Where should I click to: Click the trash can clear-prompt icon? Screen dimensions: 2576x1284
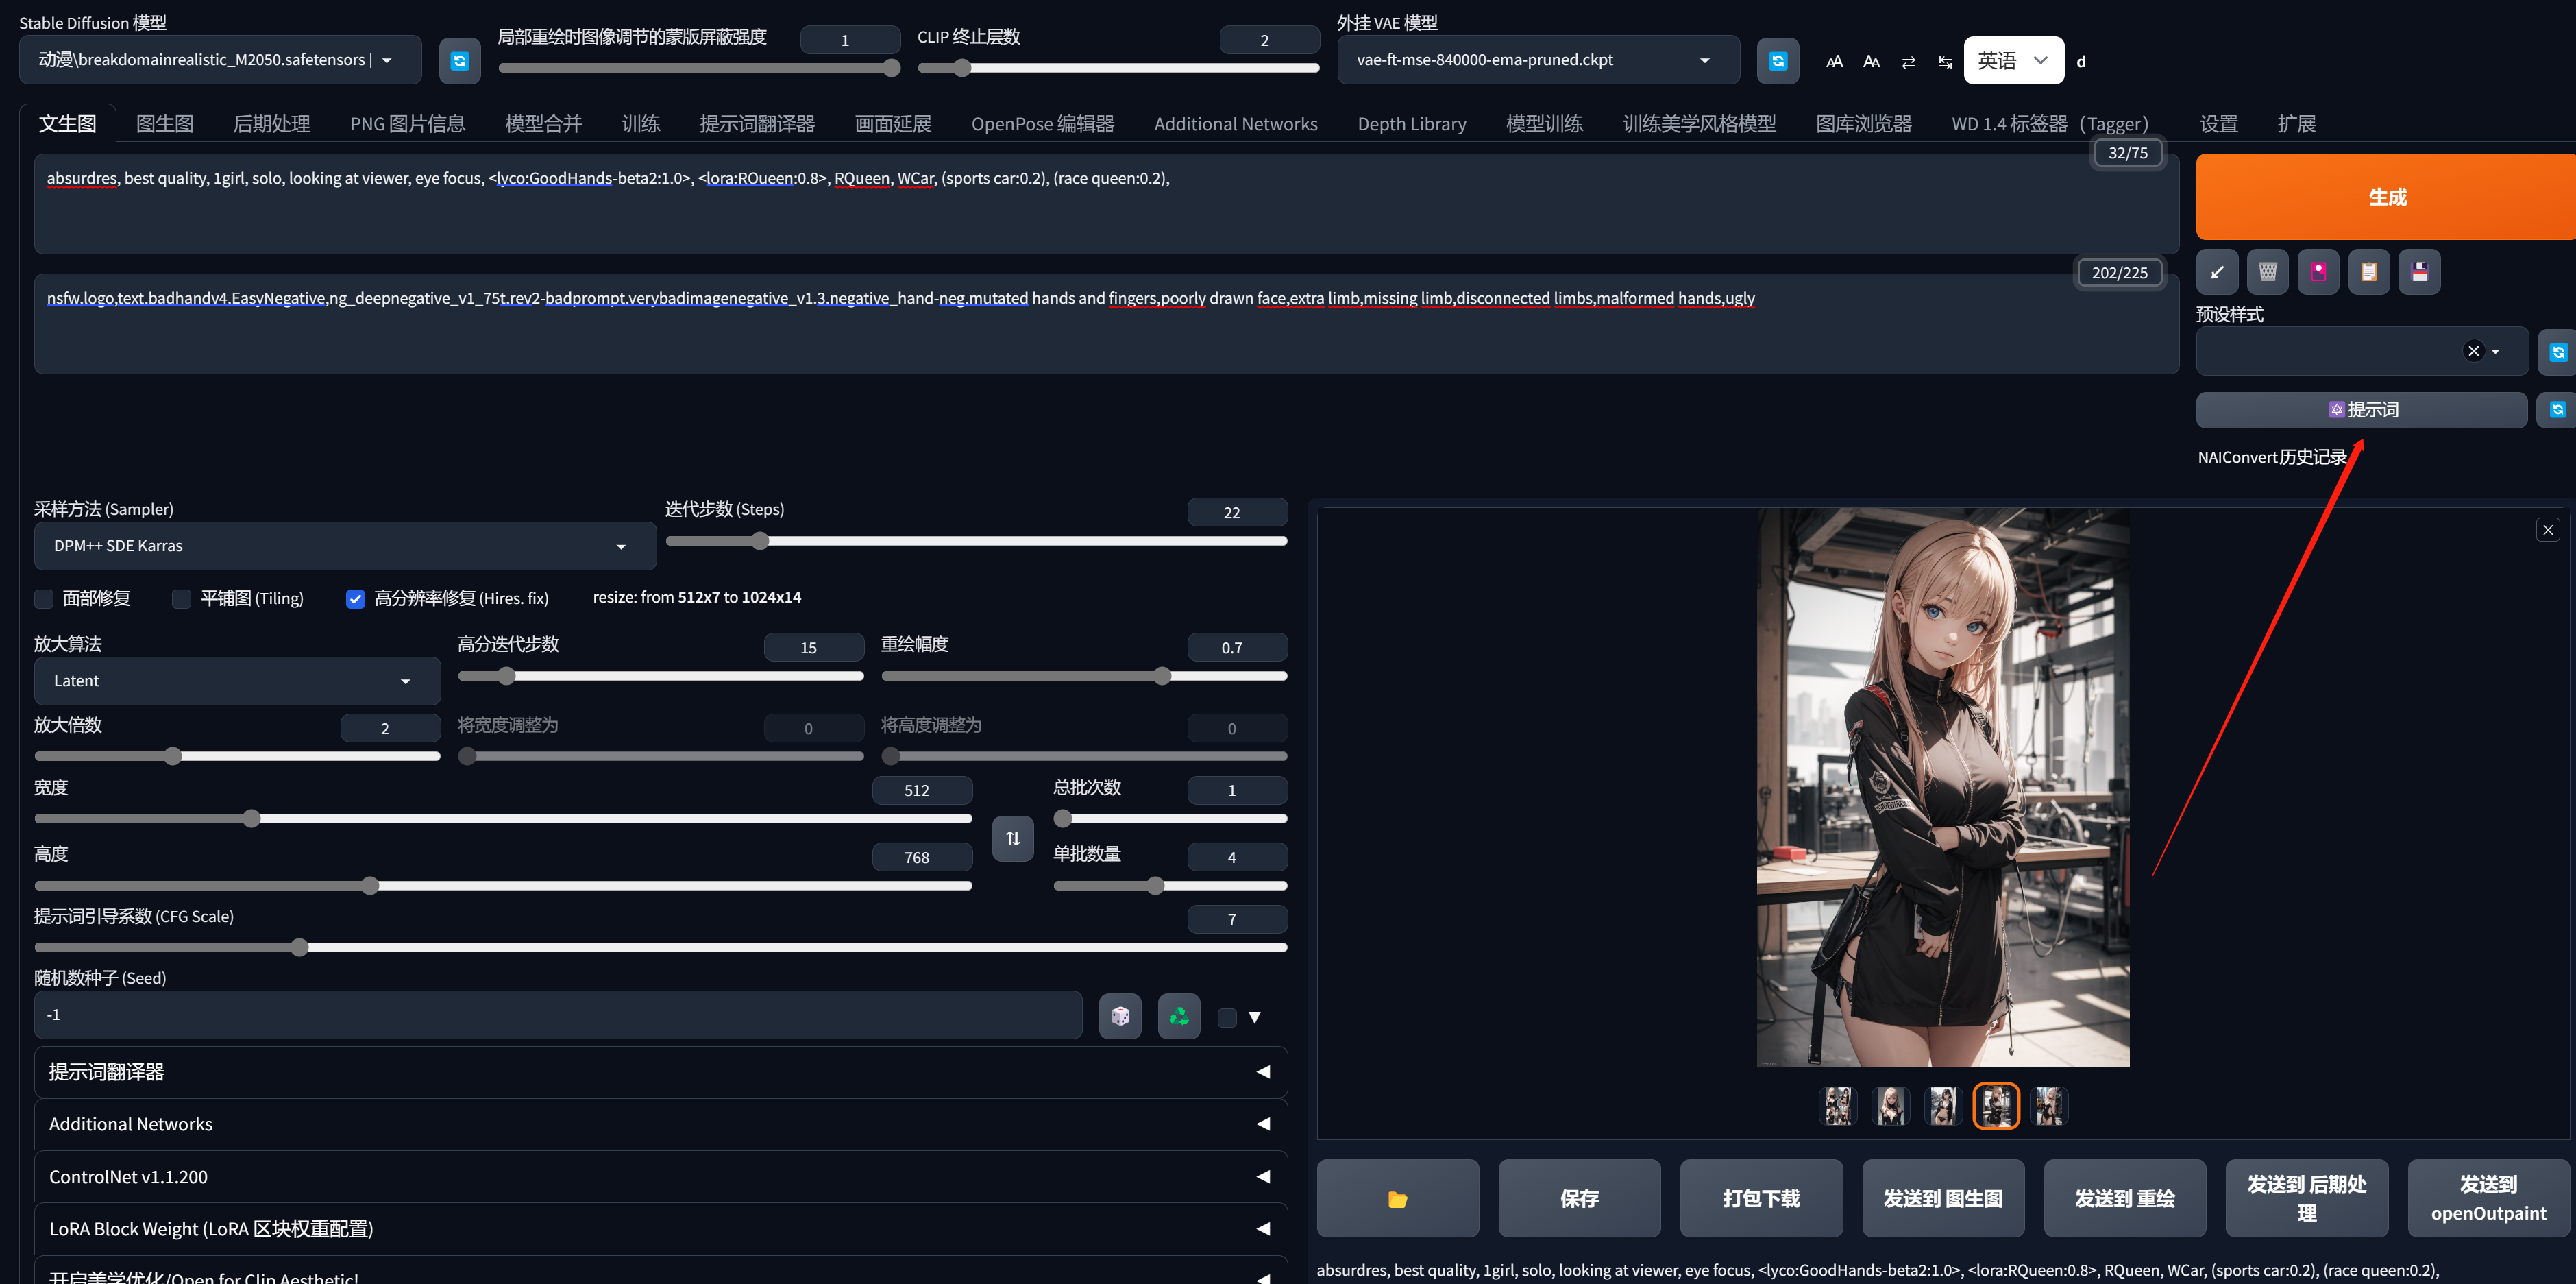click(2267, 272)
